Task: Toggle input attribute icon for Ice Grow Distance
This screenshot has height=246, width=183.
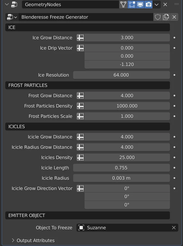Action: pyautogui.click(x=80, y=37)
